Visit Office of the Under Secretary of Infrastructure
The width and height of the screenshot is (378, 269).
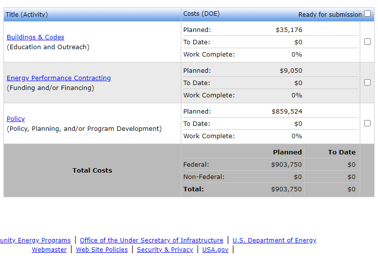151,240
